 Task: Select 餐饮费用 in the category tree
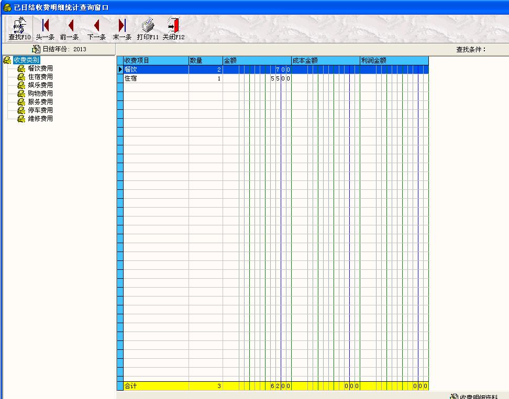point(40,69)
